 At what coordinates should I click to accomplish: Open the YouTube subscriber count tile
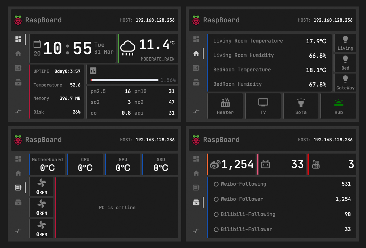point(316,164)
